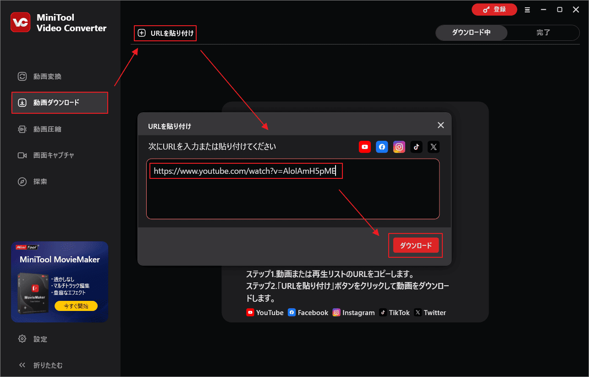The image size is (589, 377).
Task: Click the YouTube icon in the dialog
Action: pos(365,147)
